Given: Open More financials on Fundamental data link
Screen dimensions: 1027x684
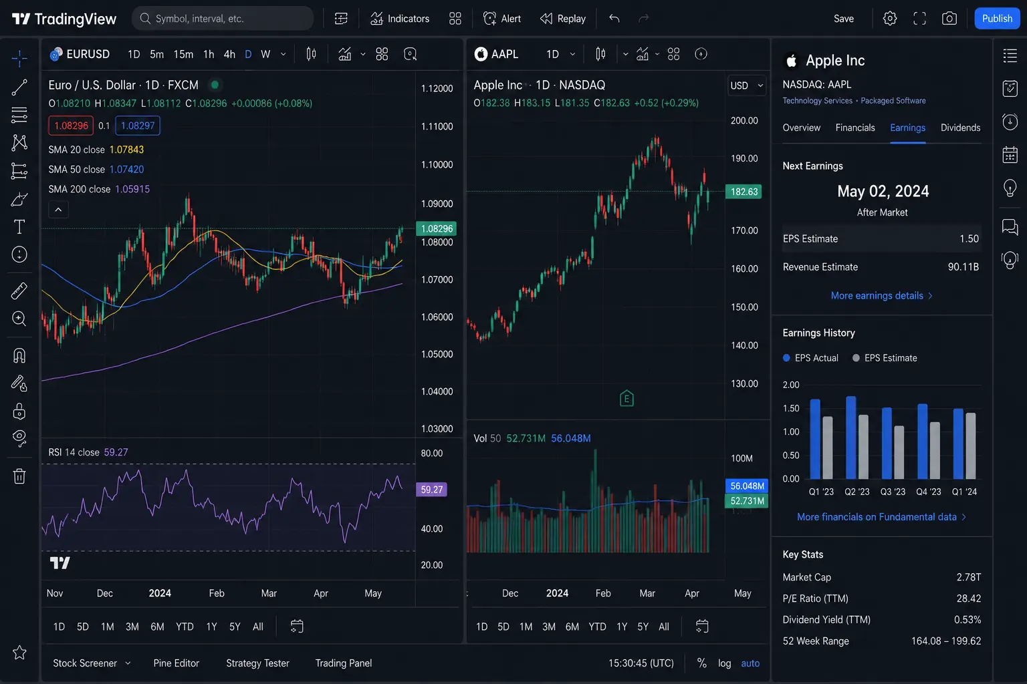Looking at the screenshot, I should pyautogui.click(x=881, y=517).
